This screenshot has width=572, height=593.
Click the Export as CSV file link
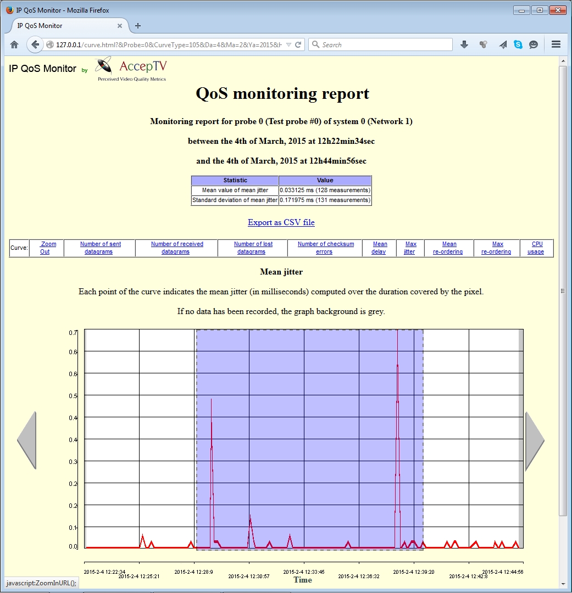point(281,222)
